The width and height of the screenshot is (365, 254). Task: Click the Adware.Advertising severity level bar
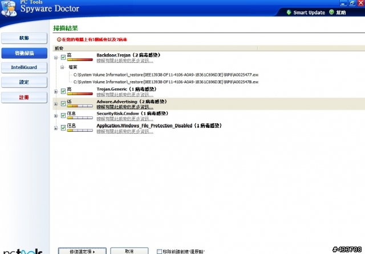(x=80, y=106)
